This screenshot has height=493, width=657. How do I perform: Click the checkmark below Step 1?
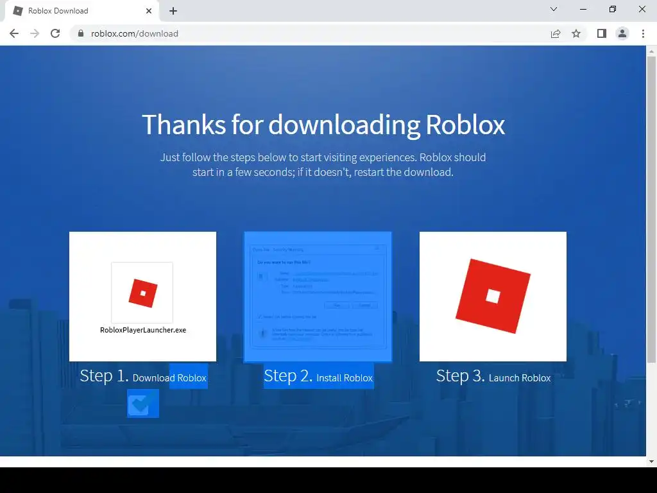[x=143, y=403]
